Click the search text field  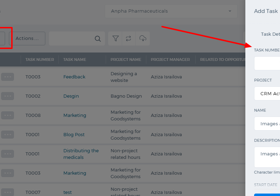click(77, 38)
